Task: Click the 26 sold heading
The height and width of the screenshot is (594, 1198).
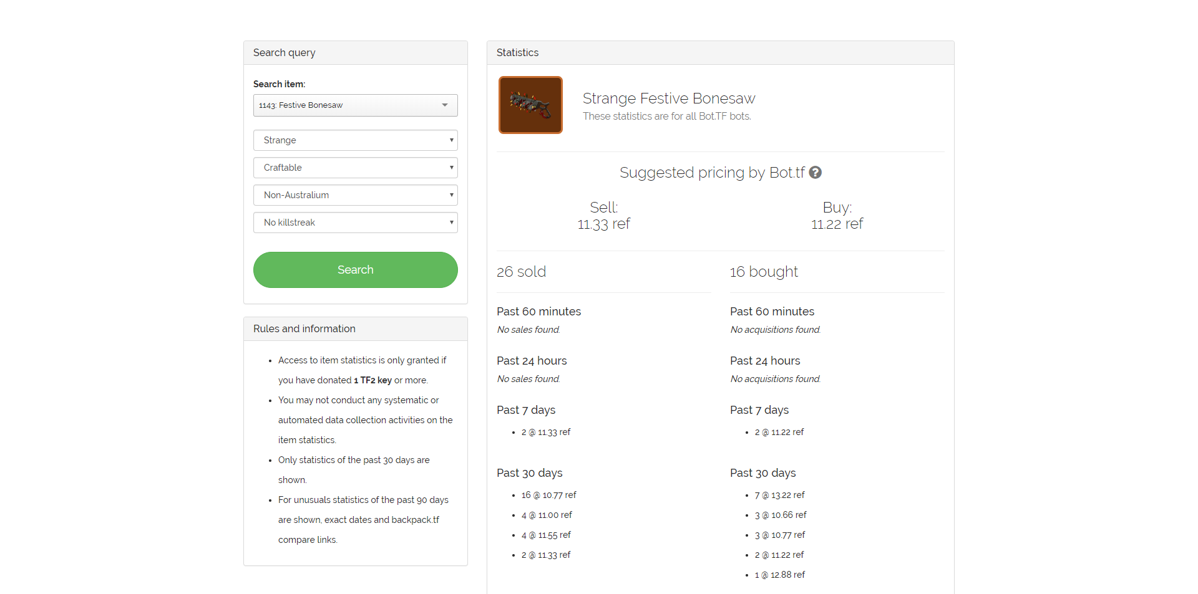Action: [x=522, y=272]
